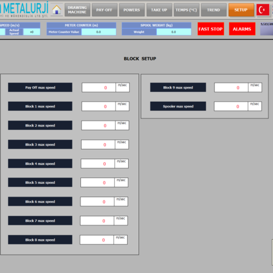Click the Spooler max speed value field
This screenshot has width=273, height=273.
pos(231,106)
